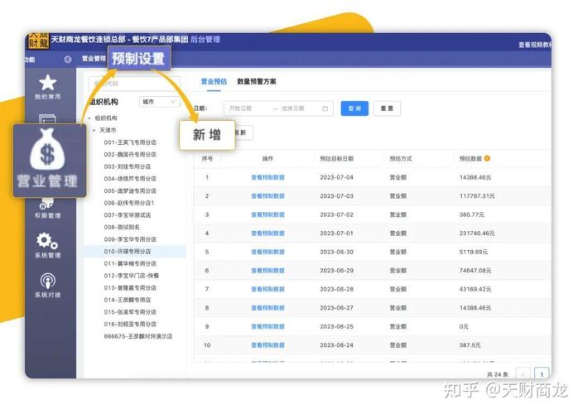
Task: Switch to the 数量预警方案 tab
Action: tap(257, 81)
